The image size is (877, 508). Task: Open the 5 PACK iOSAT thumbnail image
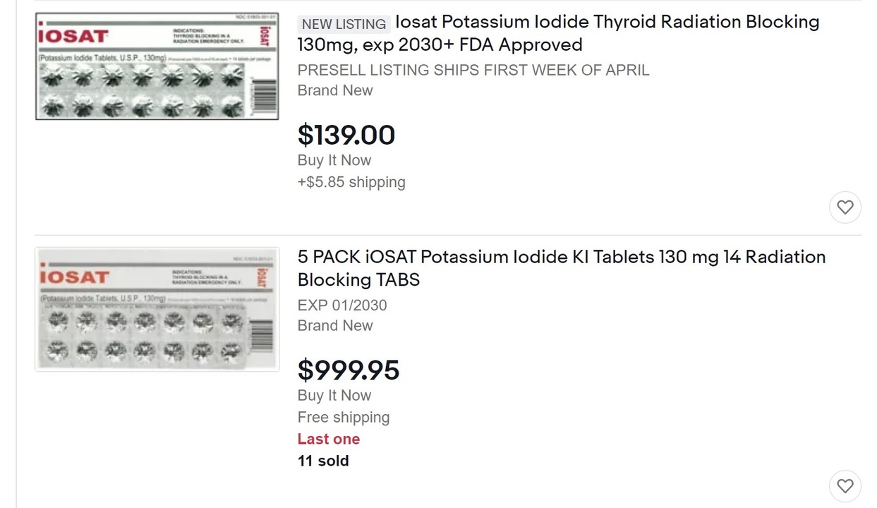tap(157, 309)
